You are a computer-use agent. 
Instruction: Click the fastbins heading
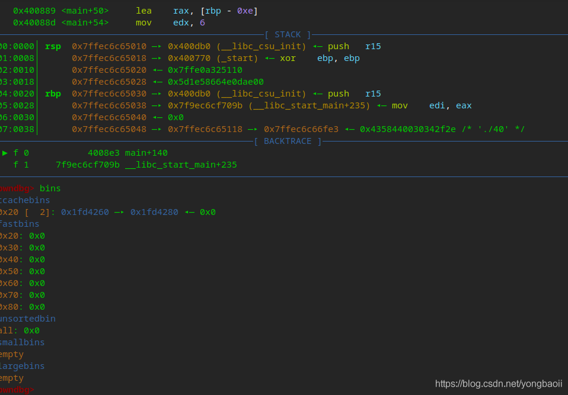coord(20,224)
